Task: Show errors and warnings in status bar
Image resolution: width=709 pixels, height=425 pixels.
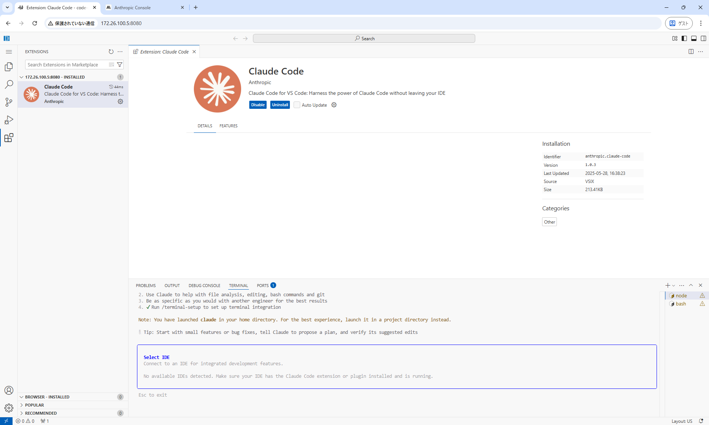Action: click(x=25, y=421)
